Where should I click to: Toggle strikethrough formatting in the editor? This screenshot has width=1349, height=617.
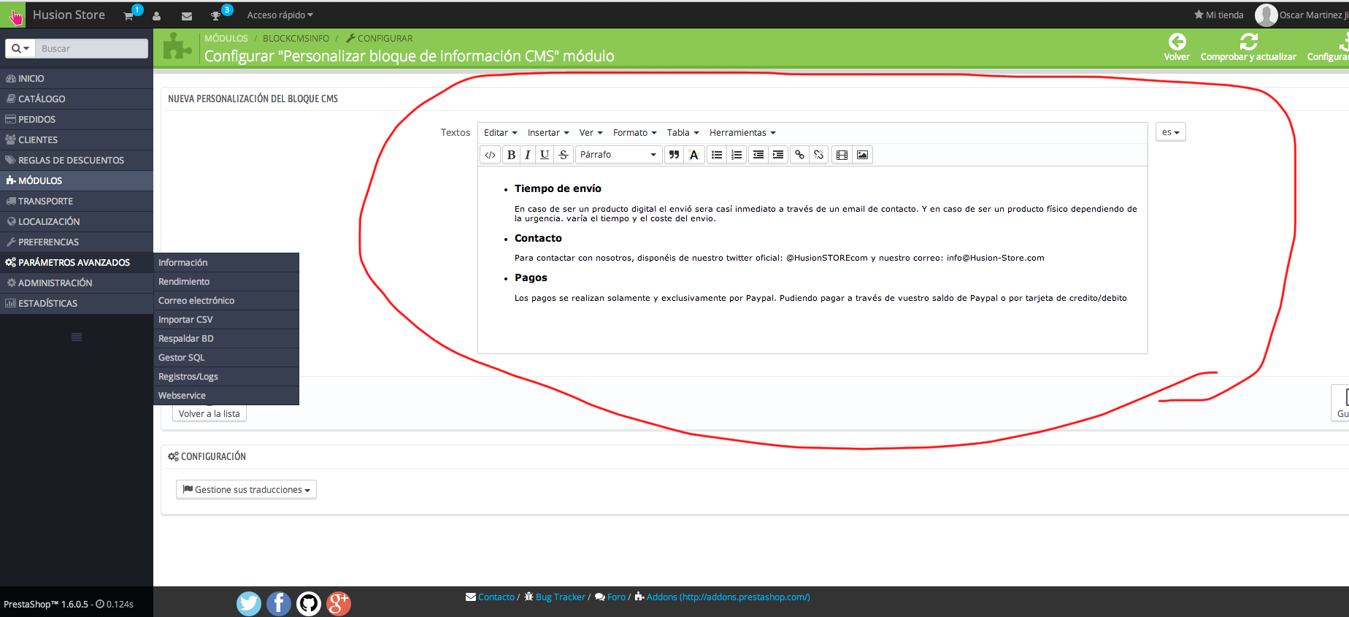563,155
